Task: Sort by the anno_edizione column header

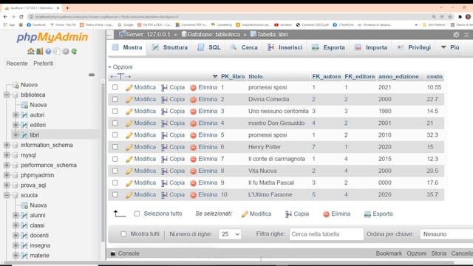Action: pyautogui.click(x=398, y=77)
